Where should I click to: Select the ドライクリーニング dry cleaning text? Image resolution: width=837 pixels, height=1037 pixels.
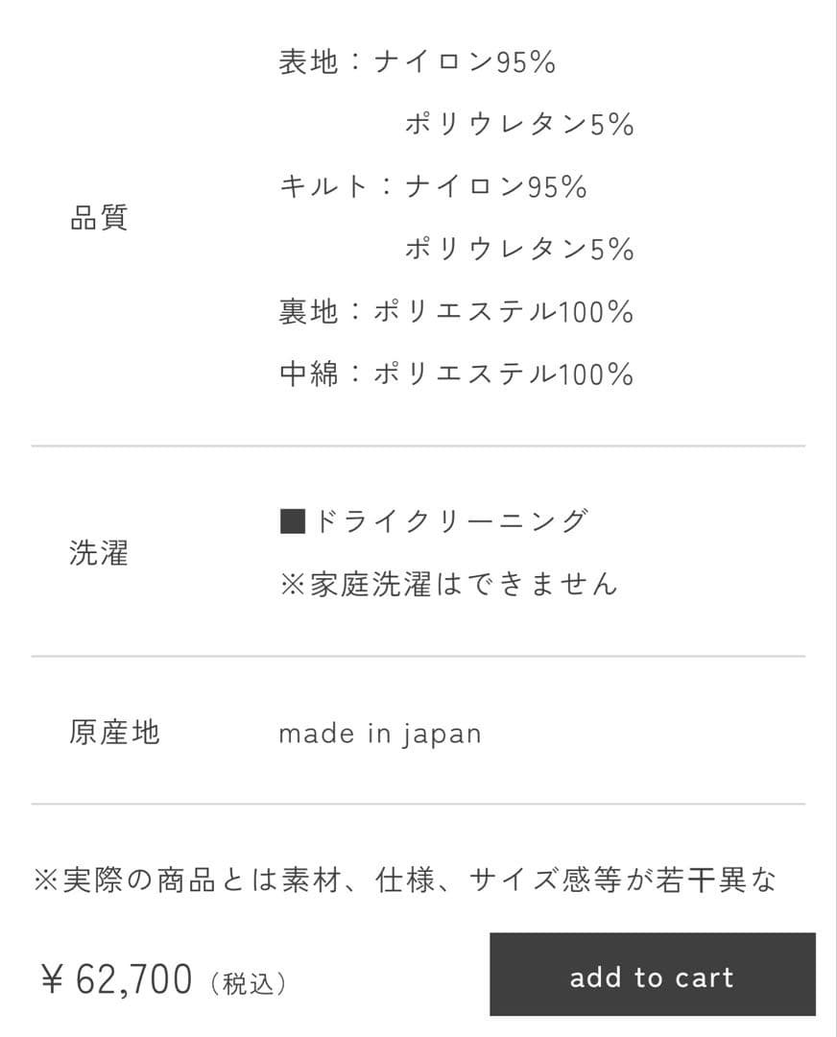coord(451,518)
